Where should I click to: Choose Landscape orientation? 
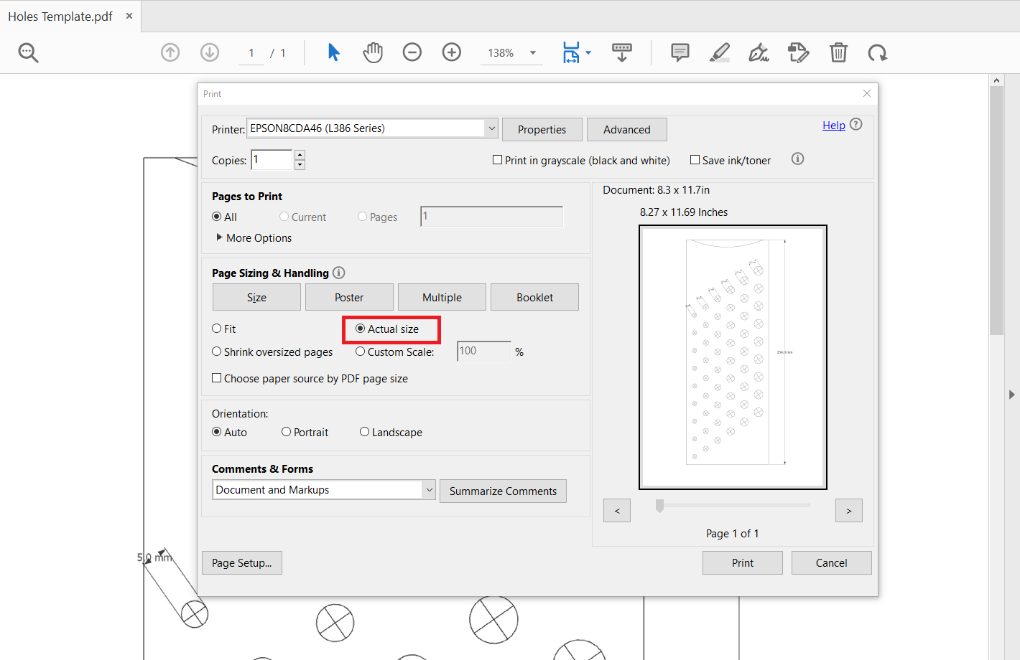(x=365, y=431)
